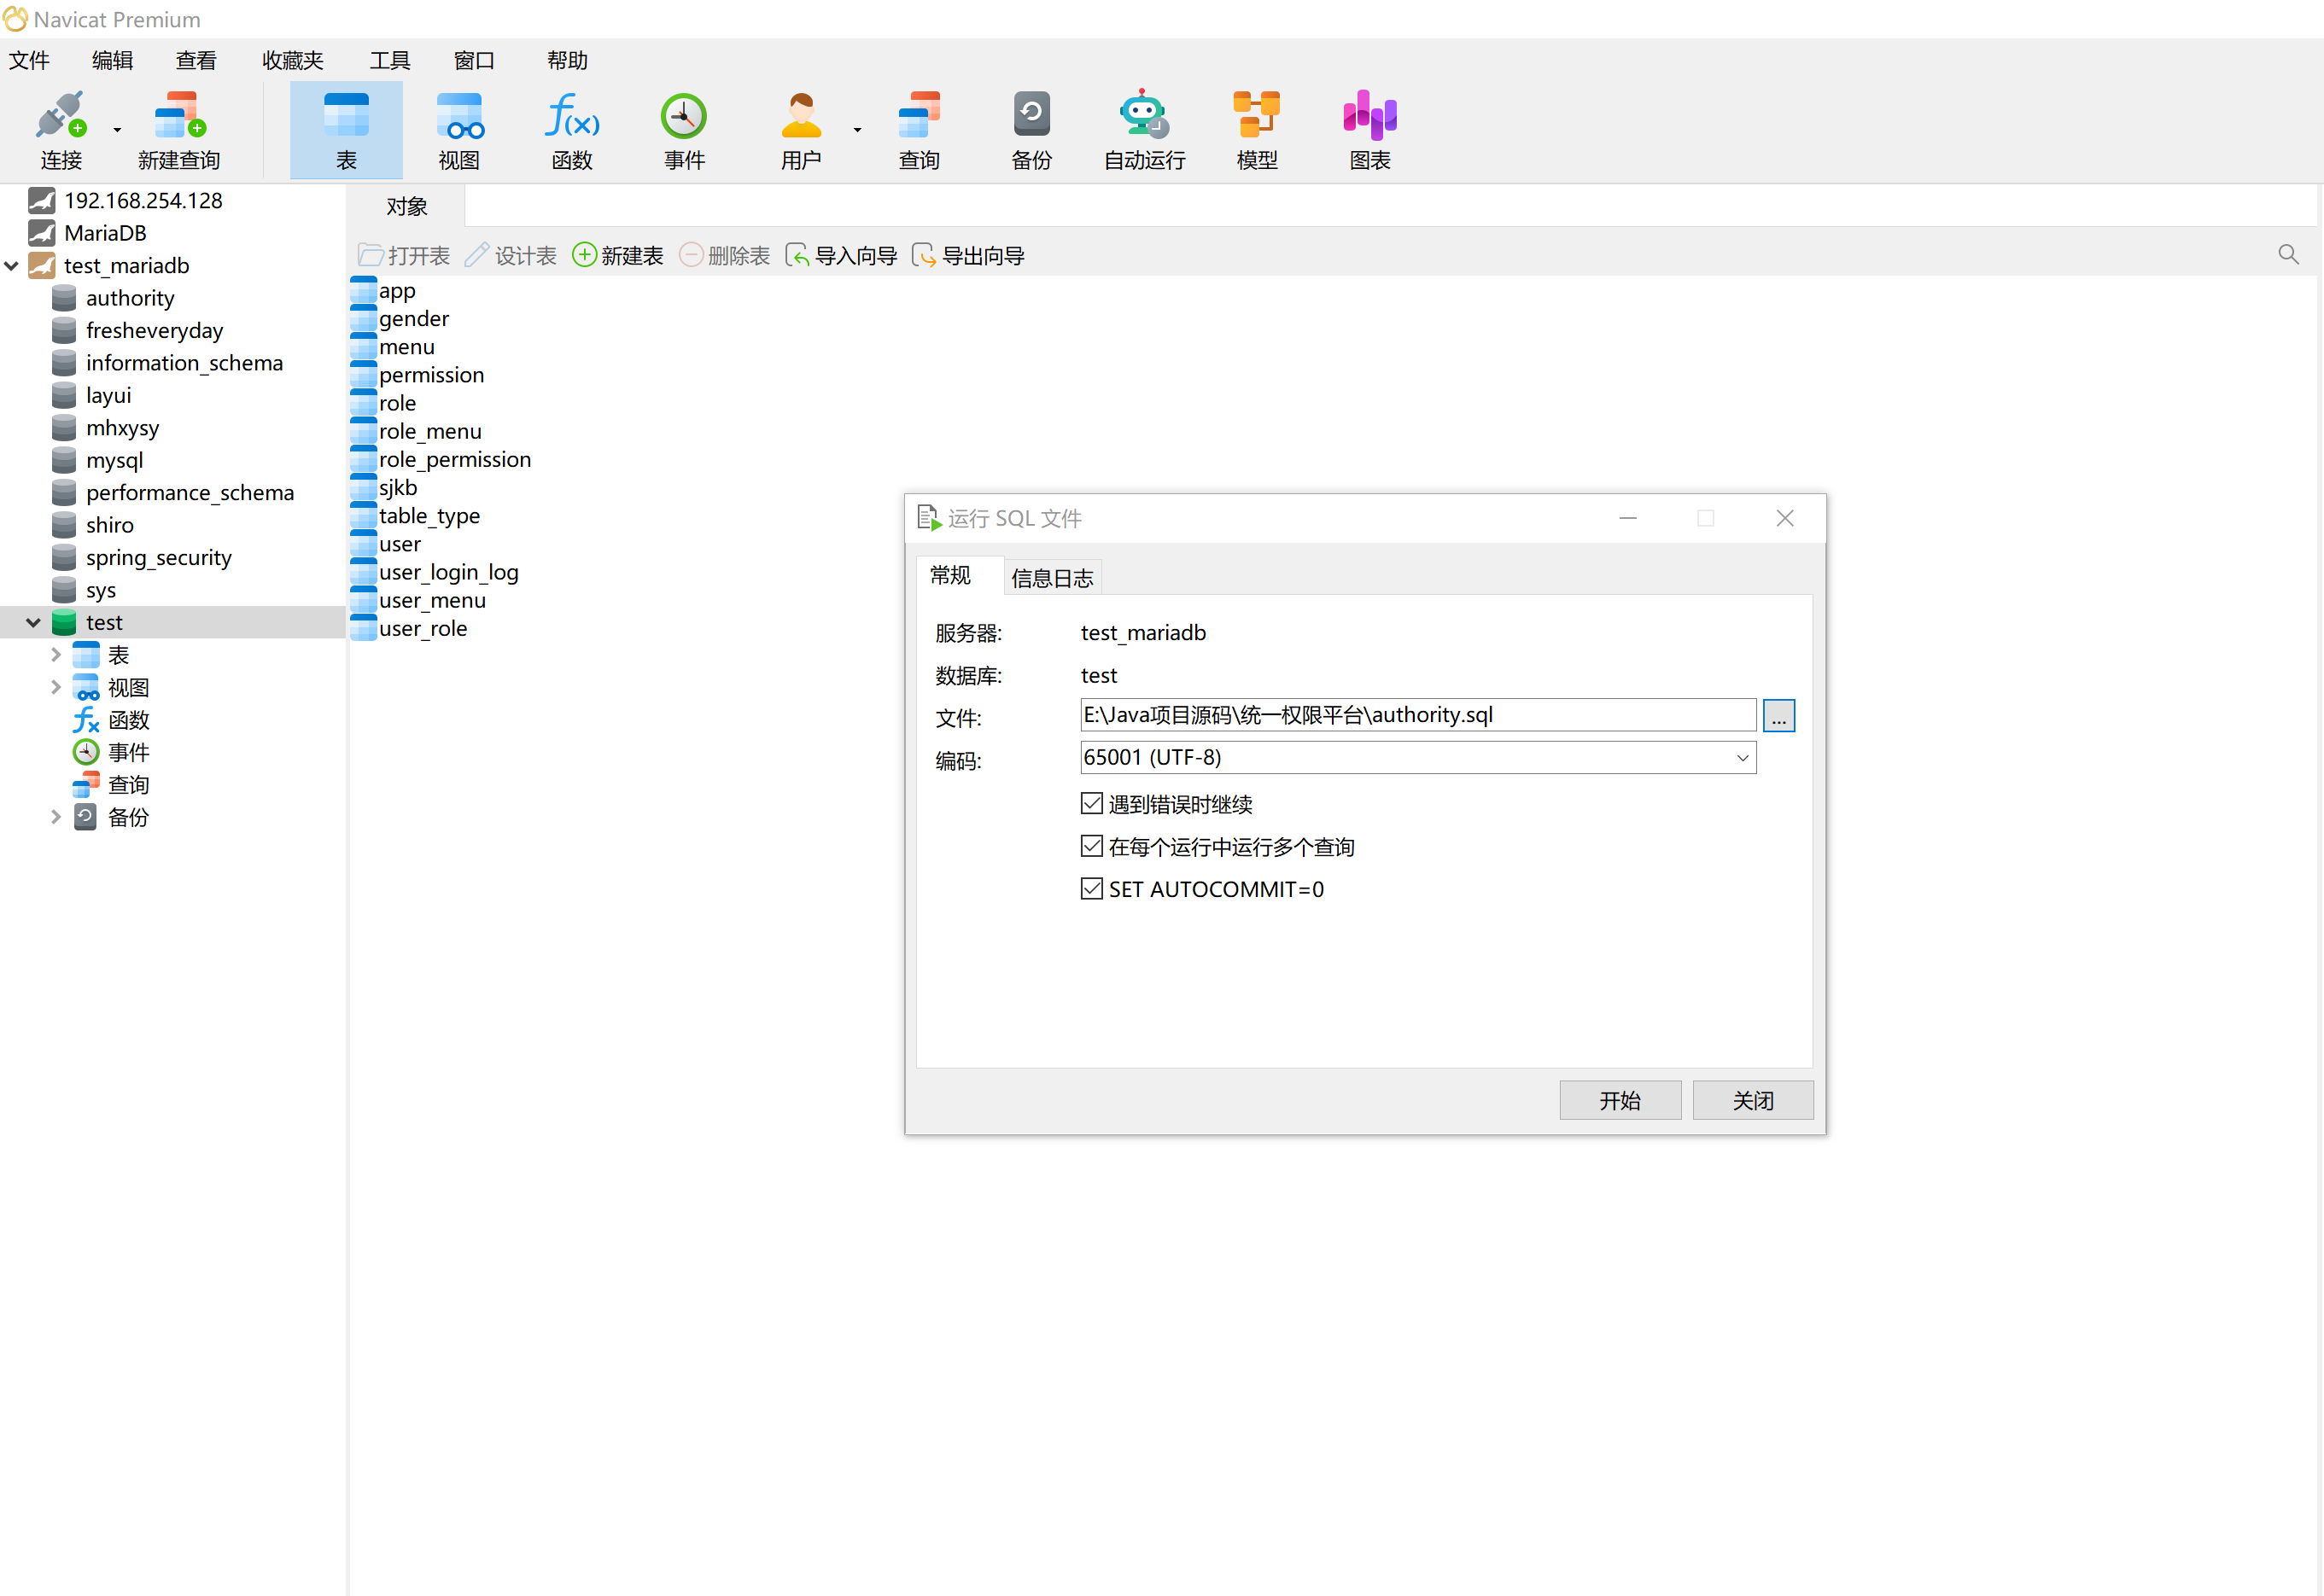Open the User dropdown arrow

[x=857, y=130]
